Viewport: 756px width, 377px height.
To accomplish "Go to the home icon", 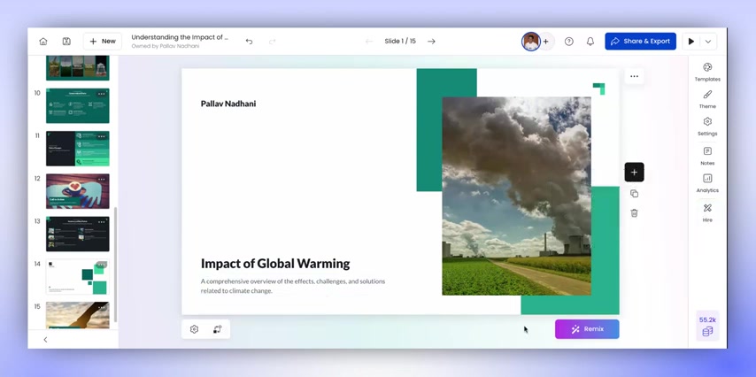I will click(x=42, y=42).
